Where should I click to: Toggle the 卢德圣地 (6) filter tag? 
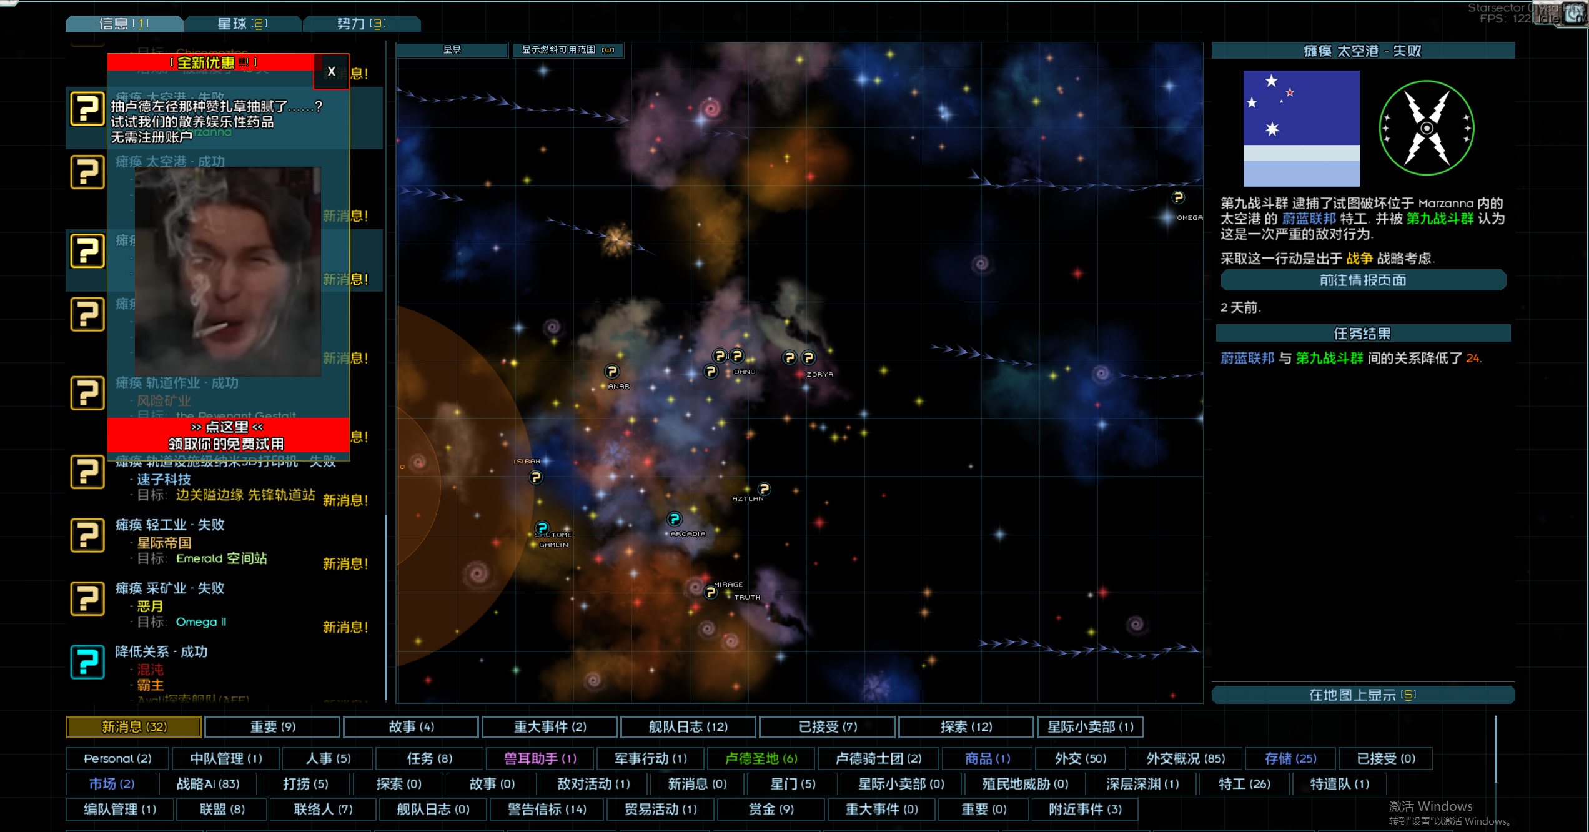(x=761, y=758)
